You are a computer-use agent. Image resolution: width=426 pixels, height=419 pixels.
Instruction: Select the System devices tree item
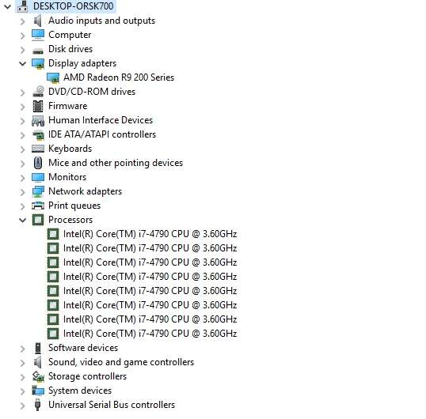80,391
